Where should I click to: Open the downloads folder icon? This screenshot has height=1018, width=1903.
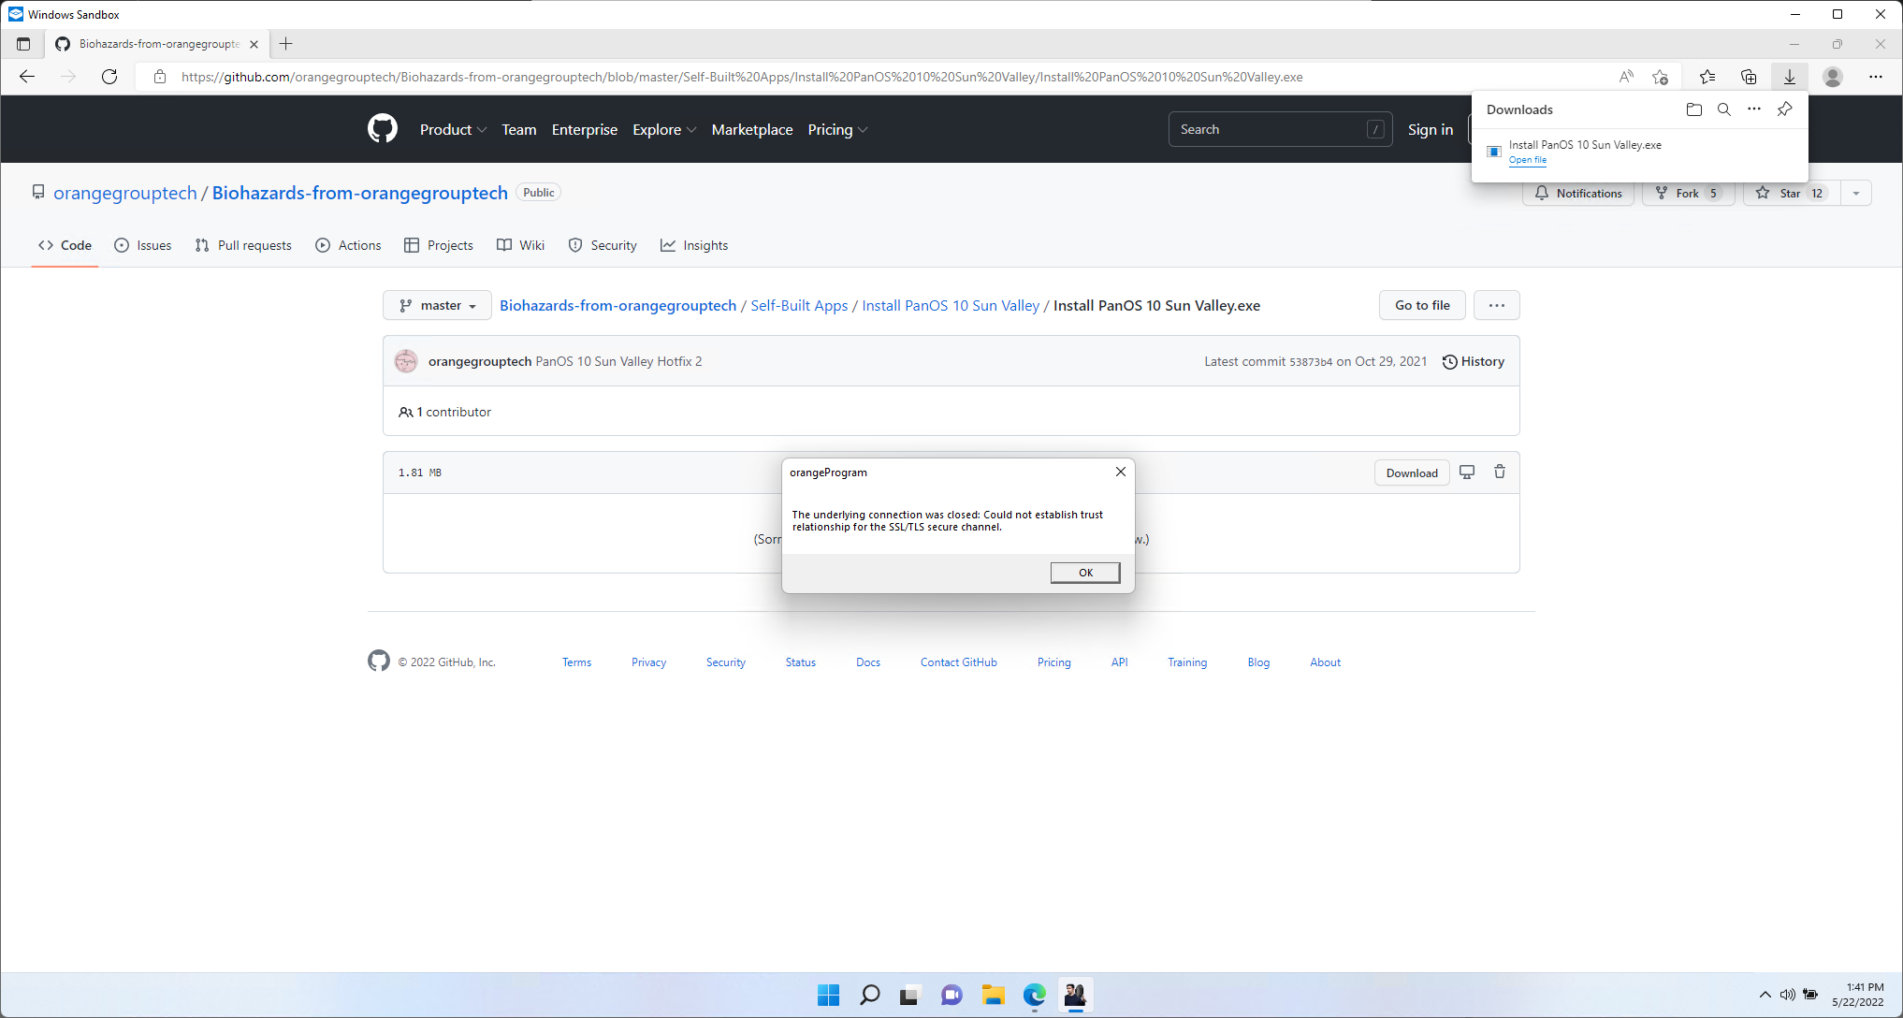pyautogui.click(x=1693, y=109)
